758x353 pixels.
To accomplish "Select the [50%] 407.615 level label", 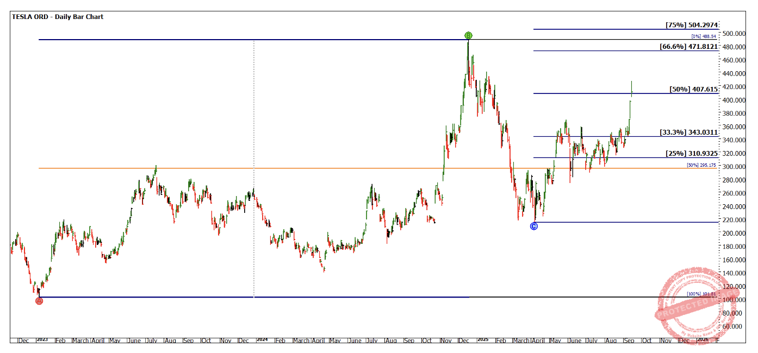I will [x=694, y=89].
